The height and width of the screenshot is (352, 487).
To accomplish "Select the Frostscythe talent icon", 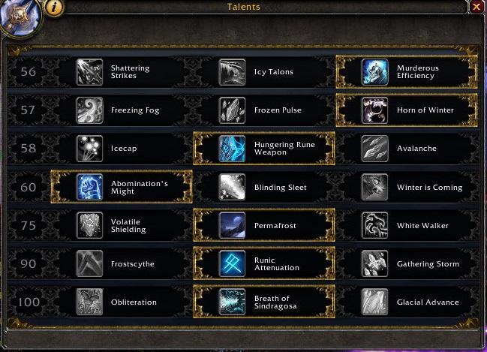I will tap(89, 263).
